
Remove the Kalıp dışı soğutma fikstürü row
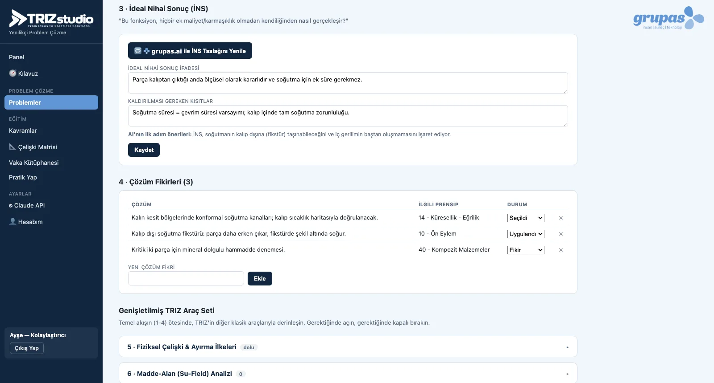click(x=561, y=234)
